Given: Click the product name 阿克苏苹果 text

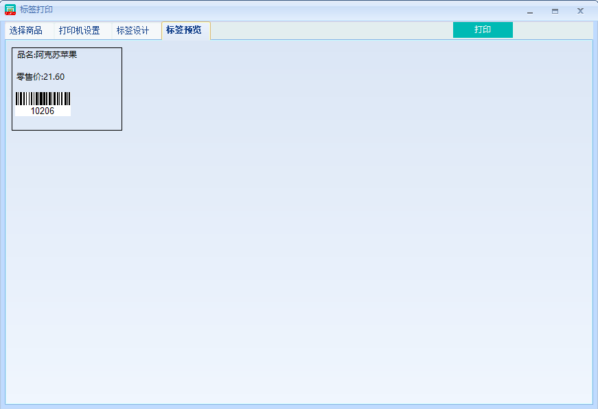Looking at the screenshot, I should [x=56, y=55].
